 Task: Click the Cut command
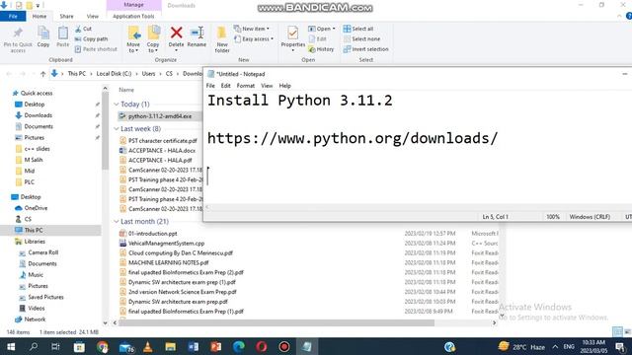[83, 29]
